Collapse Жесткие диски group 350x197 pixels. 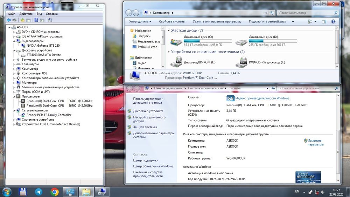[169, 30]
